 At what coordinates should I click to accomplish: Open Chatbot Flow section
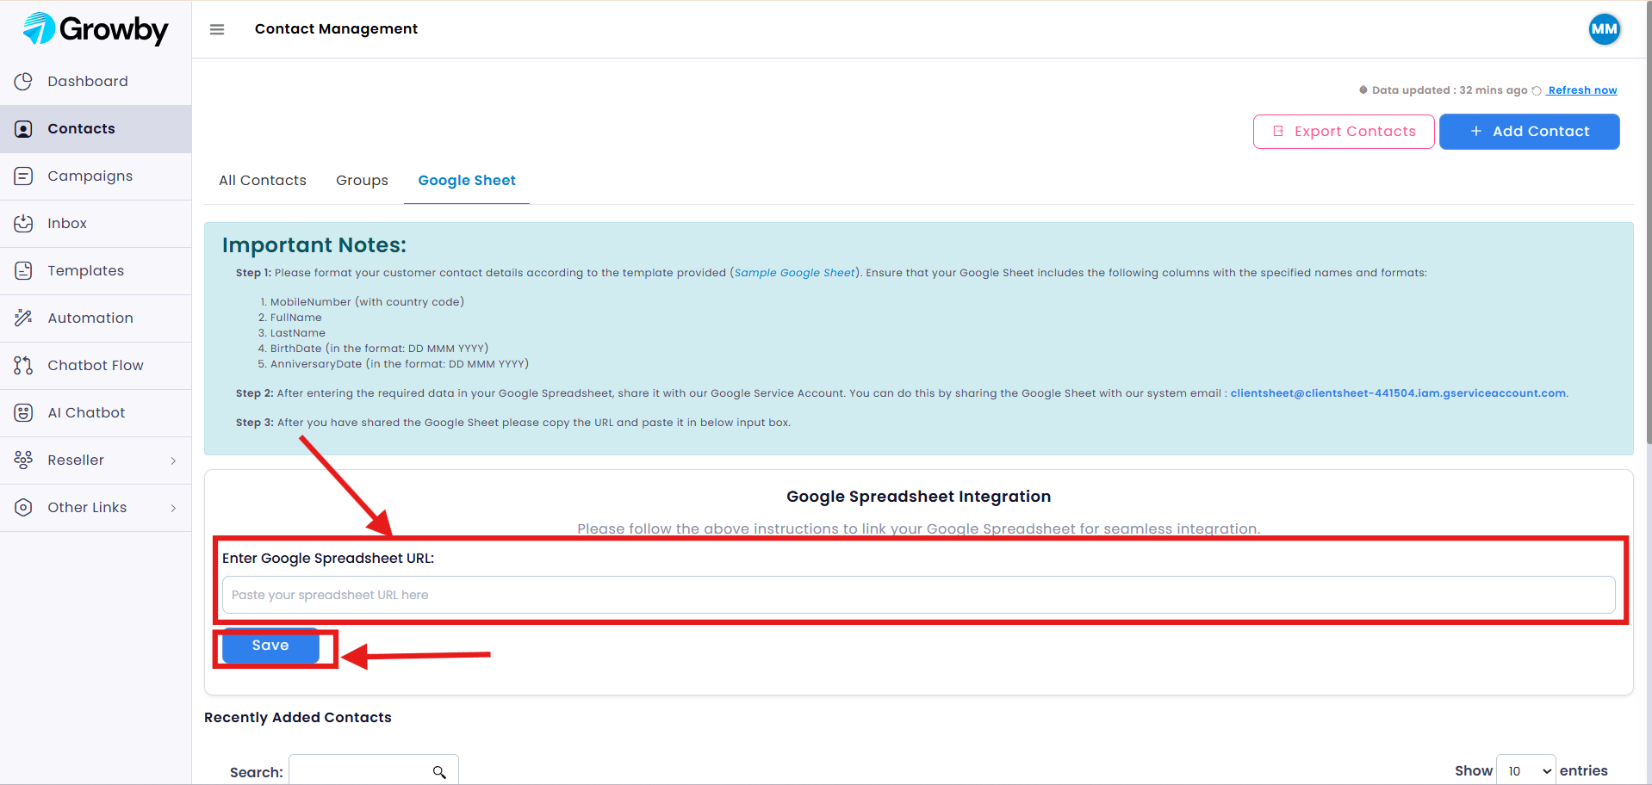coord(96,366)
